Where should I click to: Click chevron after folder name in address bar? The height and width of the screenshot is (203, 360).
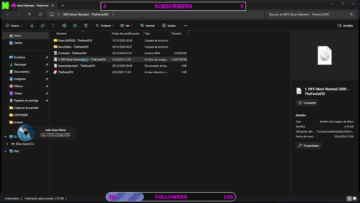point(113,14)
